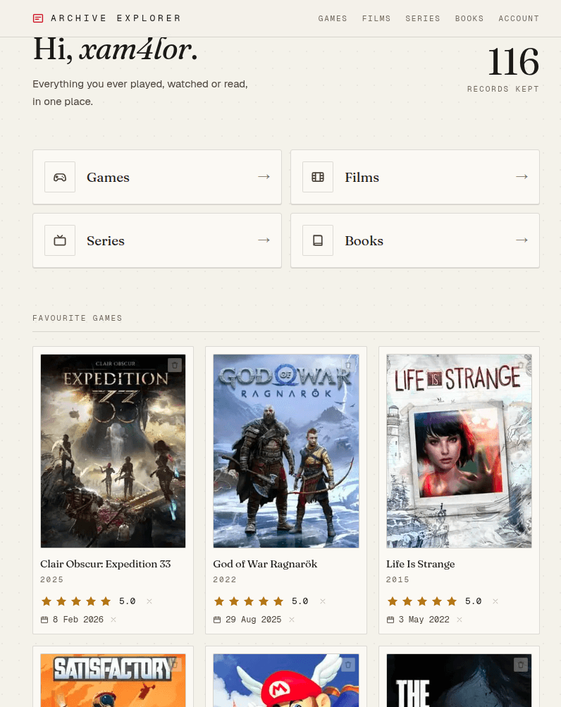Open the Series category card label
The width and height of the screenshot is (561, 707).
[106, 241]
